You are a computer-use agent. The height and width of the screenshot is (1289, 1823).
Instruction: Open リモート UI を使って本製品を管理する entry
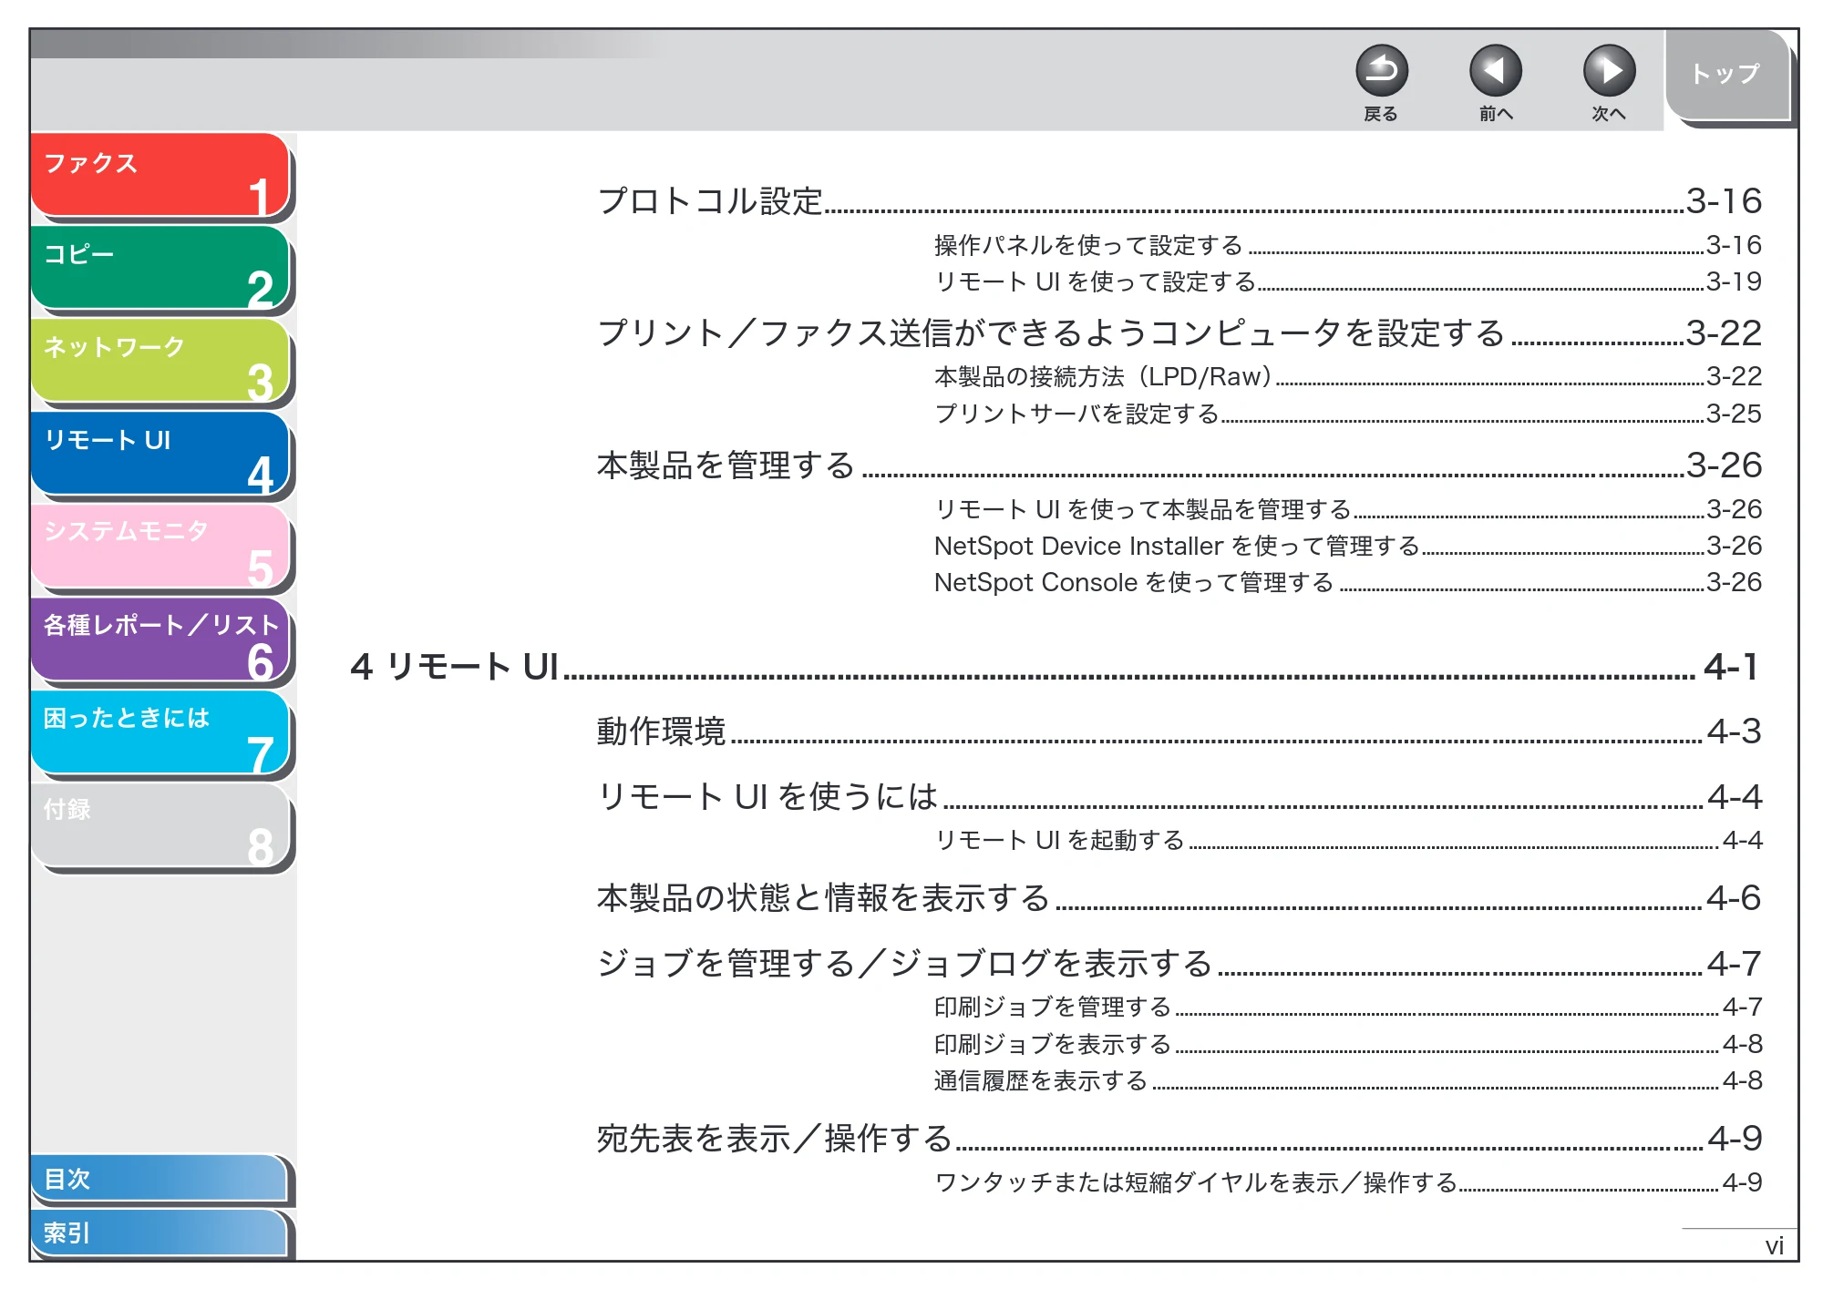1348,508
